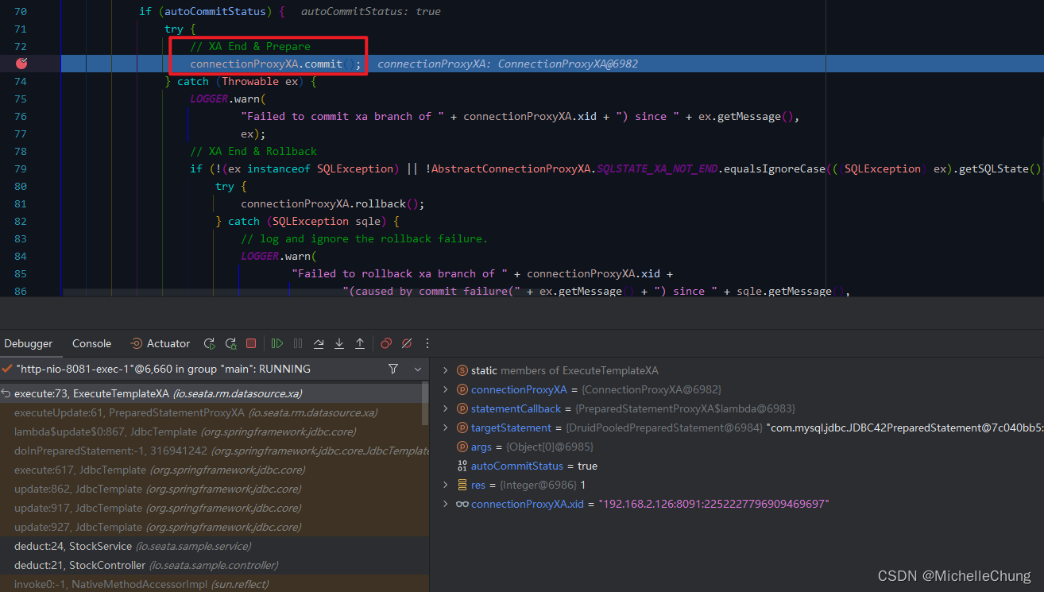
Task: Click the Actuator tab's target icon
Action: [x=136, y=343]
